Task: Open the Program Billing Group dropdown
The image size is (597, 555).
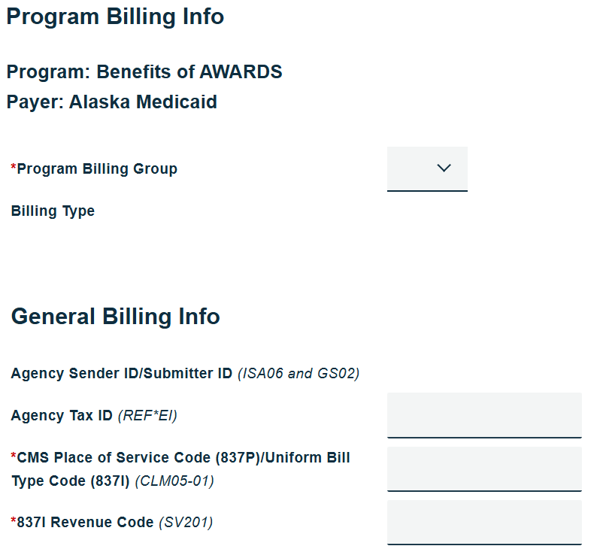Action: click(x=426, y=168)
